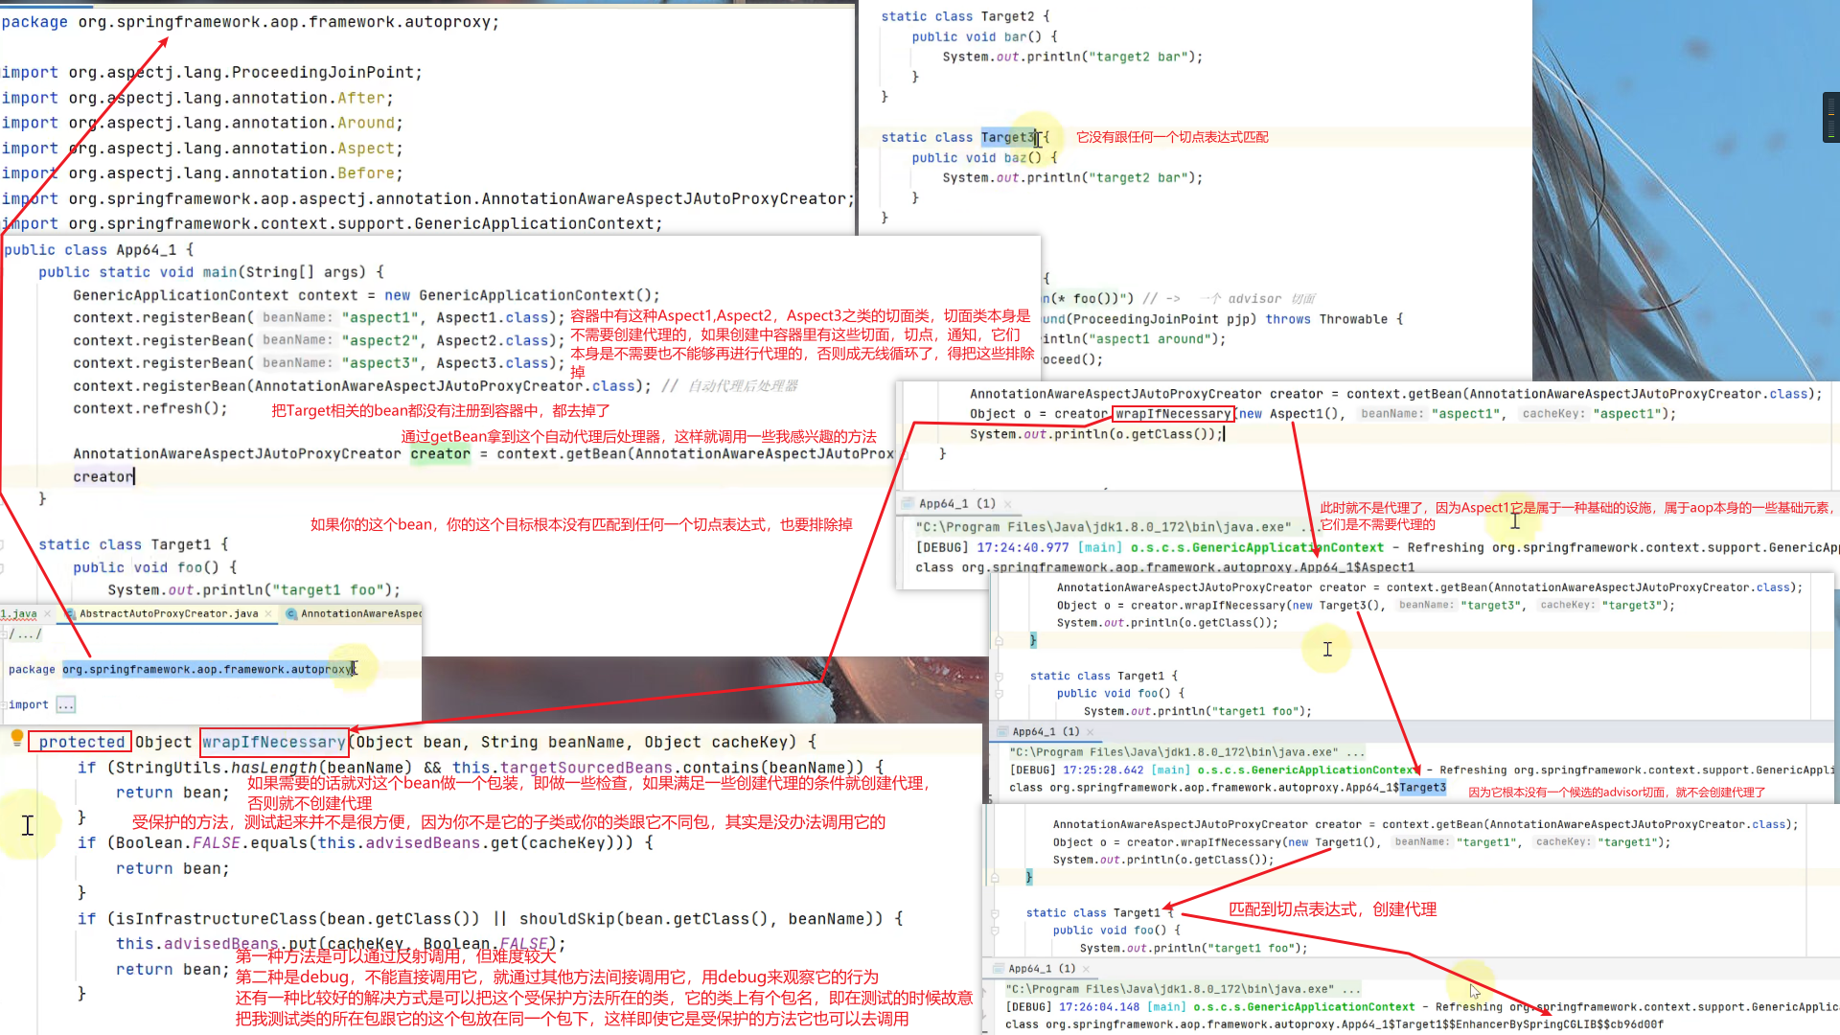Viewport: 1840px width, 1035px height.
Task: Click the run icon on top App64_1 tab
Action: [908, 504]
